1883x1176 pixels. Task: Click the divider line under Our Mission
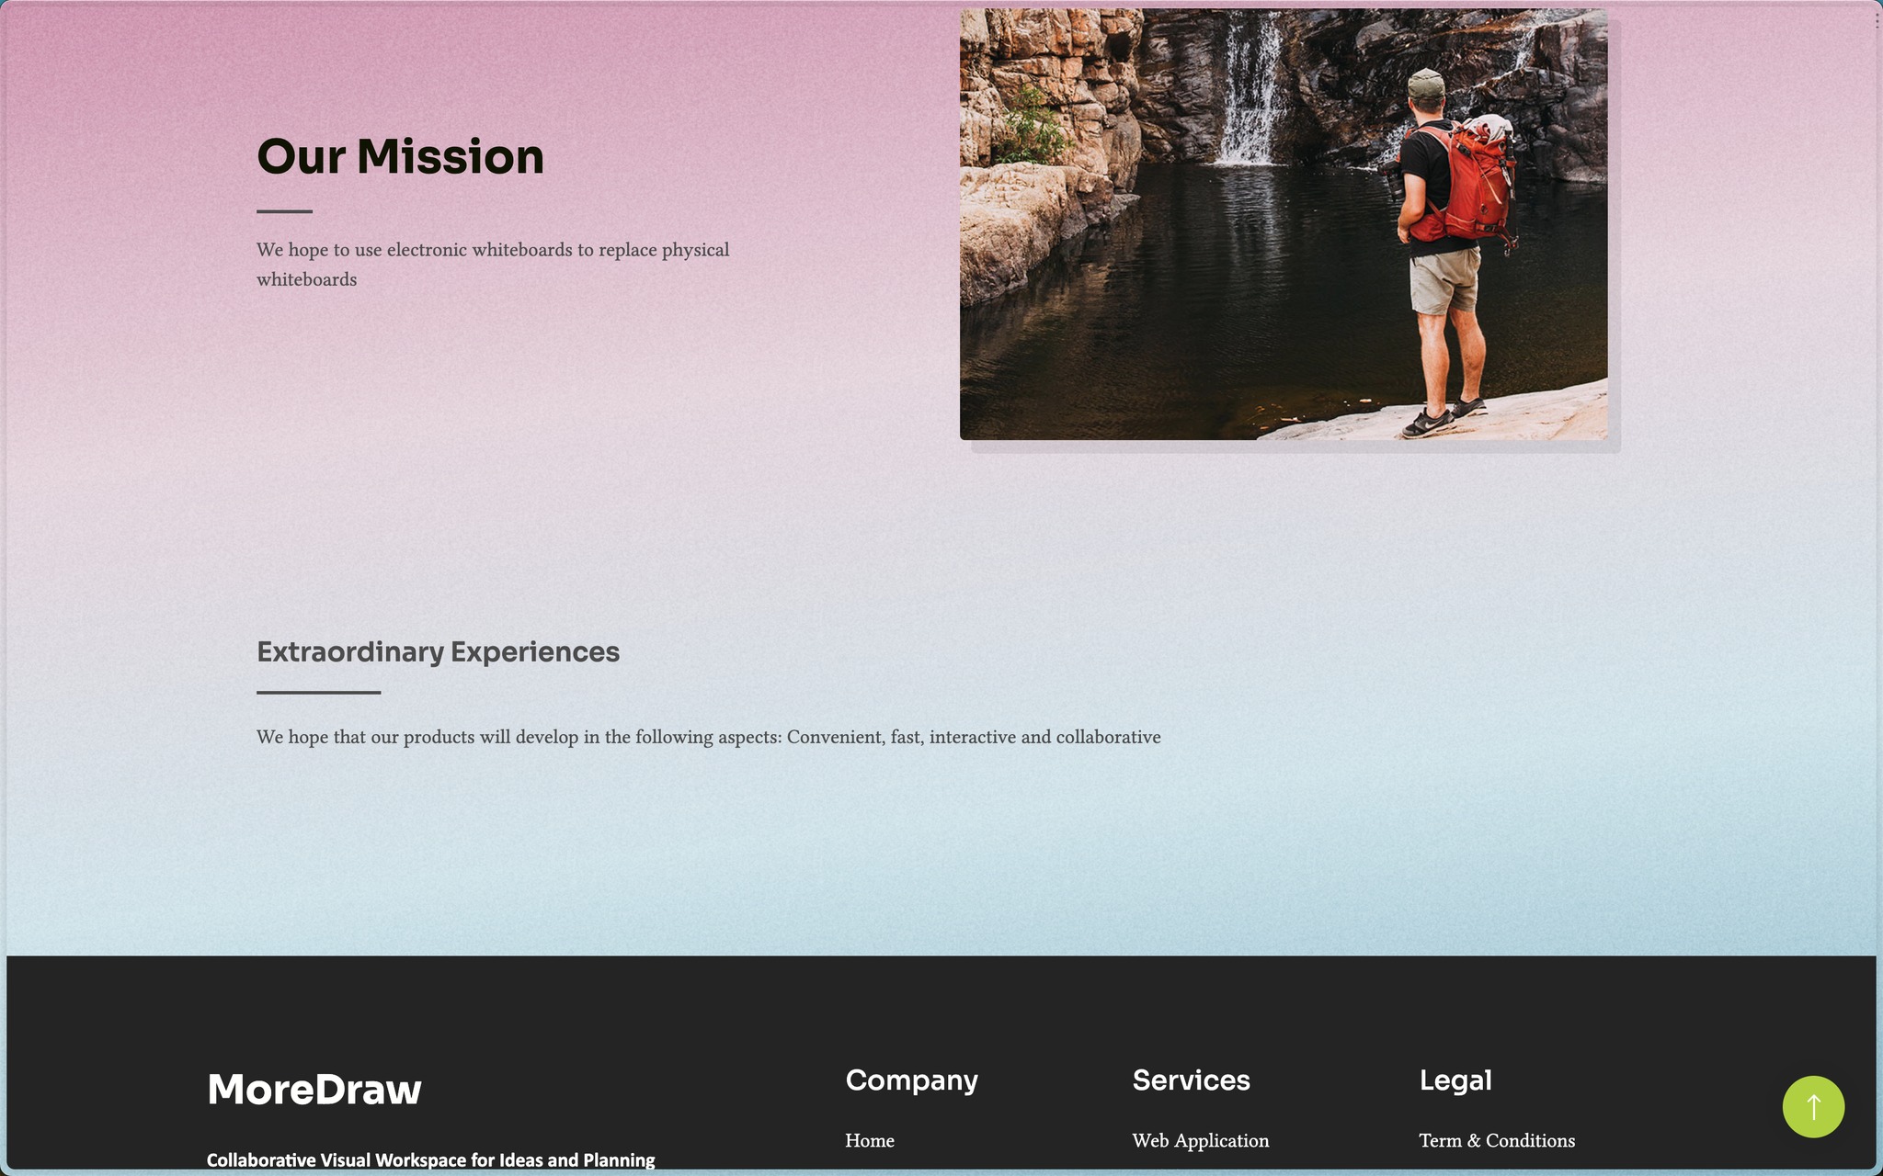284,211
